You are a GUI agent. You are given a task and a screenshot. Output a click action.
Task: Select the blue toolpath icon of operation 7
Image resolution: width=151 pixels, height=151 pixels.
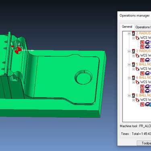(x=147, y=104)
